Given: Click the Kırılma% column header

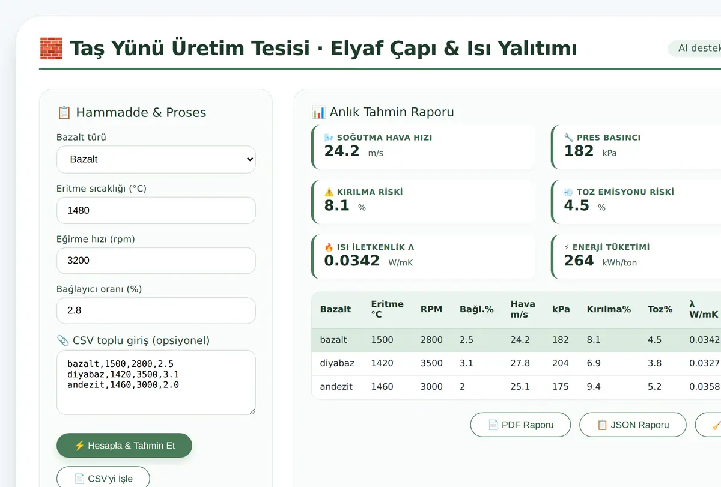Looking at the screenshot, I should pyautogui.click(x=609, y=309).
